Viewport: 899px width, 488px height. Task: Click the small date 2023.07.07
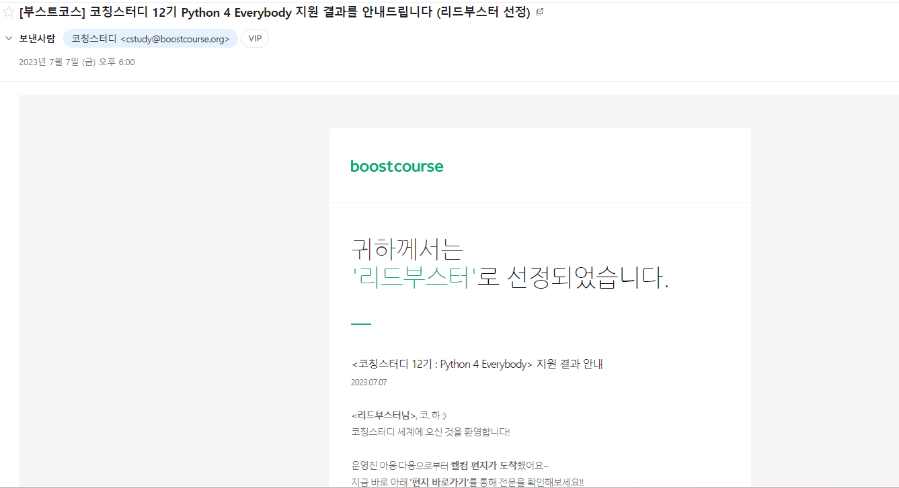[x=369, y=383]
